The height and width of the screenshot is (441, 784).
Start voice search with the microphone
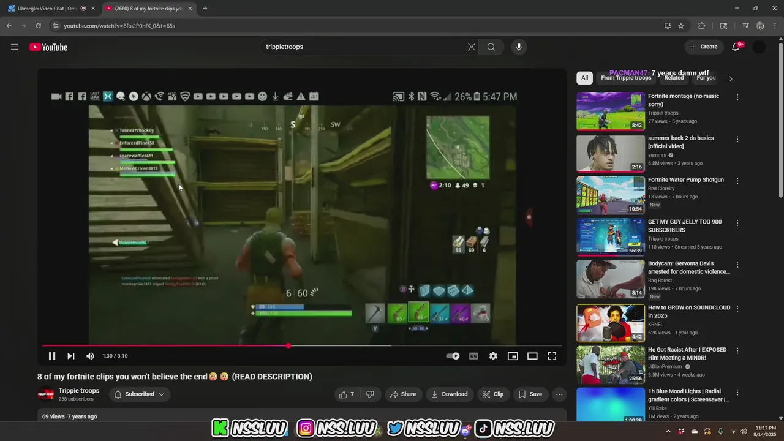coord(519,47)
